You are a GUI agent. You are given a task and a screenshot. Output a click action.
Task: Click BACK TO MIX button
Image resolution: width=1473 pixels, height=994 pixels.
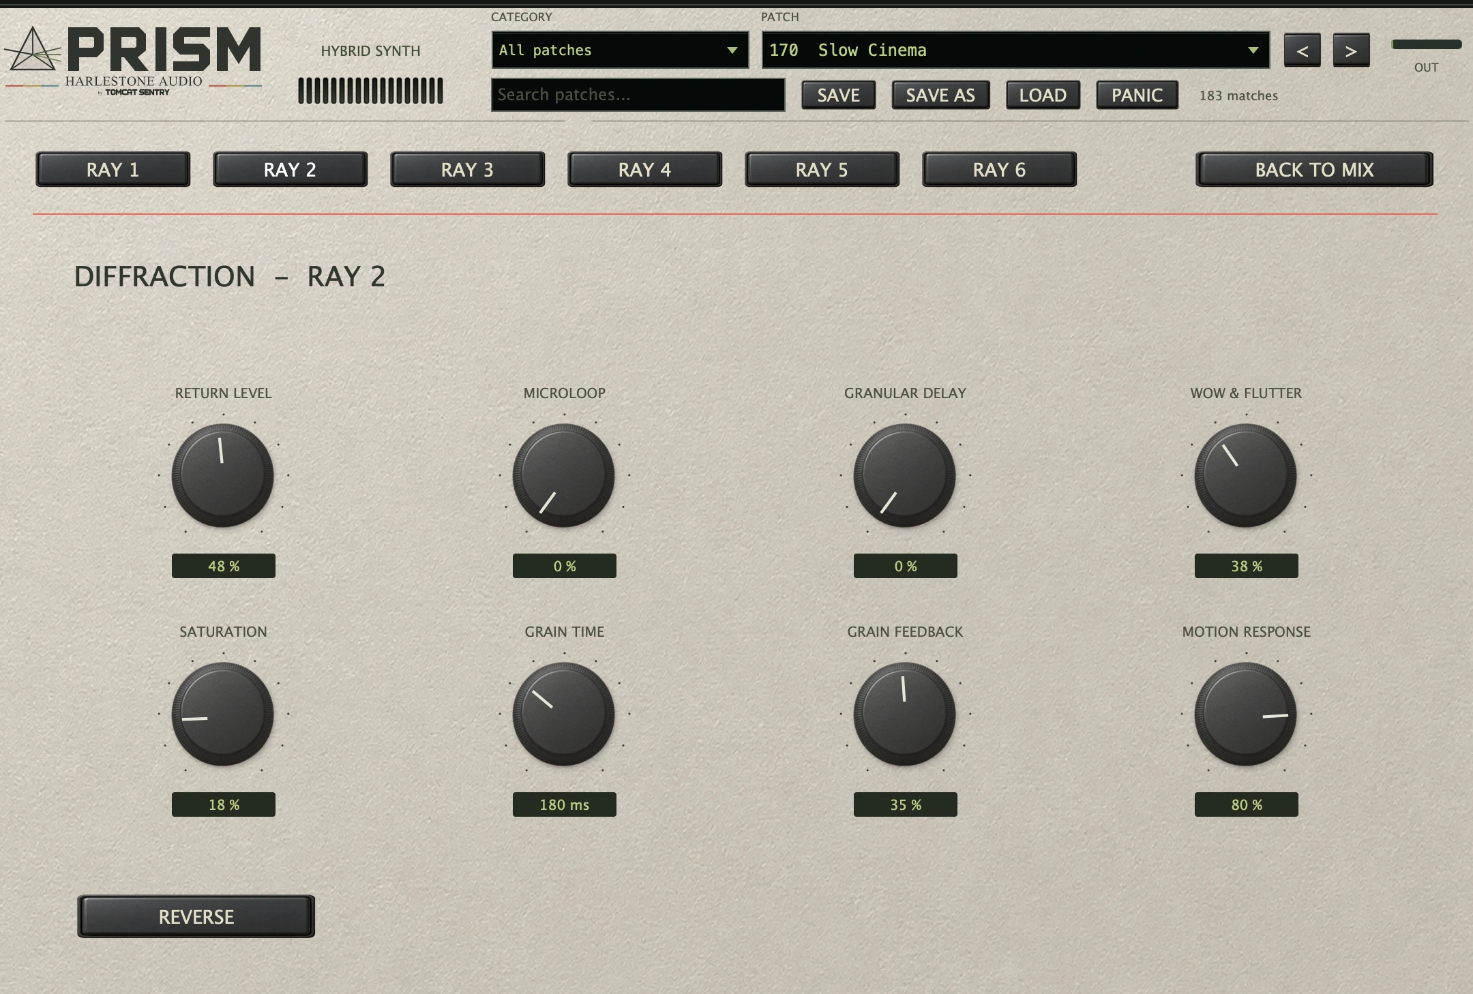pos(1314,169)
